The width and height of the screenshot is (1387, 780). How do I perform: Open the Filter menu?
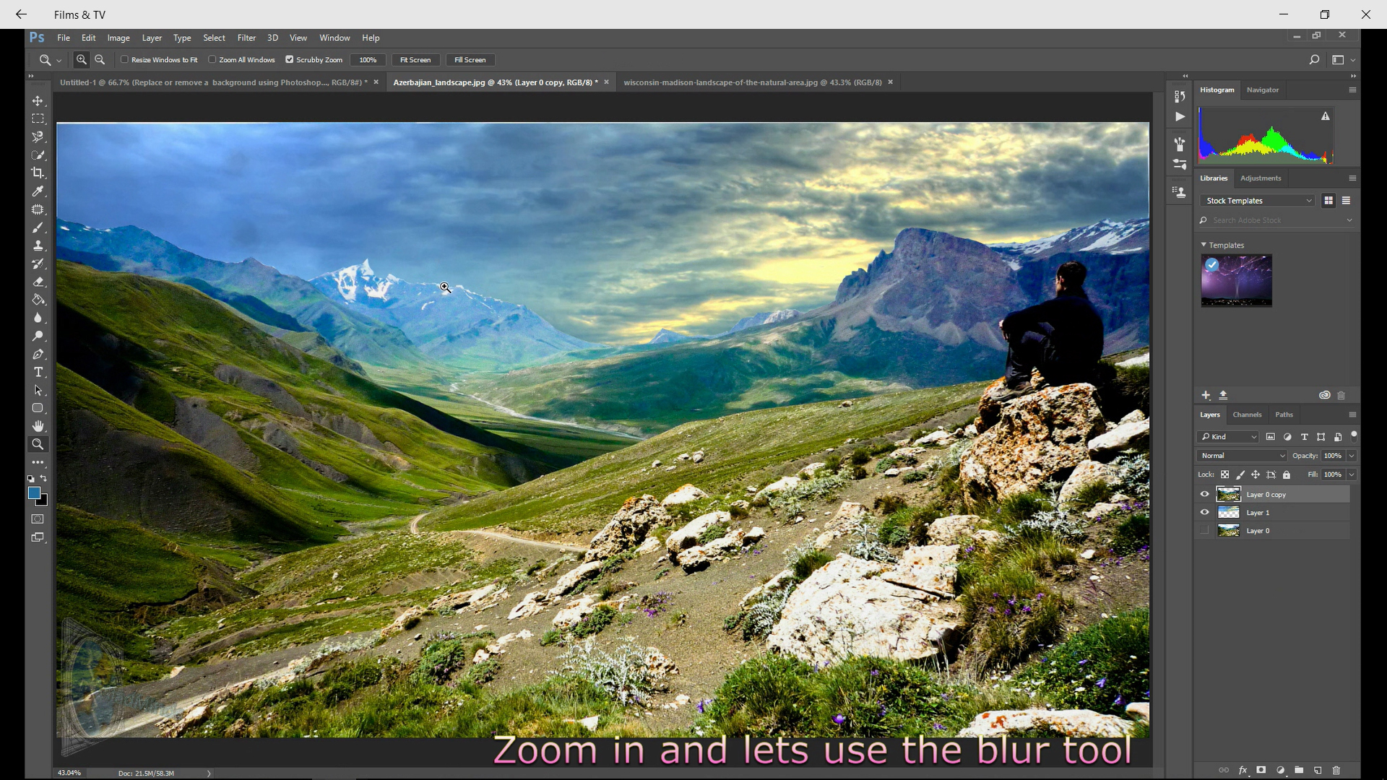(x=247, y=38)
